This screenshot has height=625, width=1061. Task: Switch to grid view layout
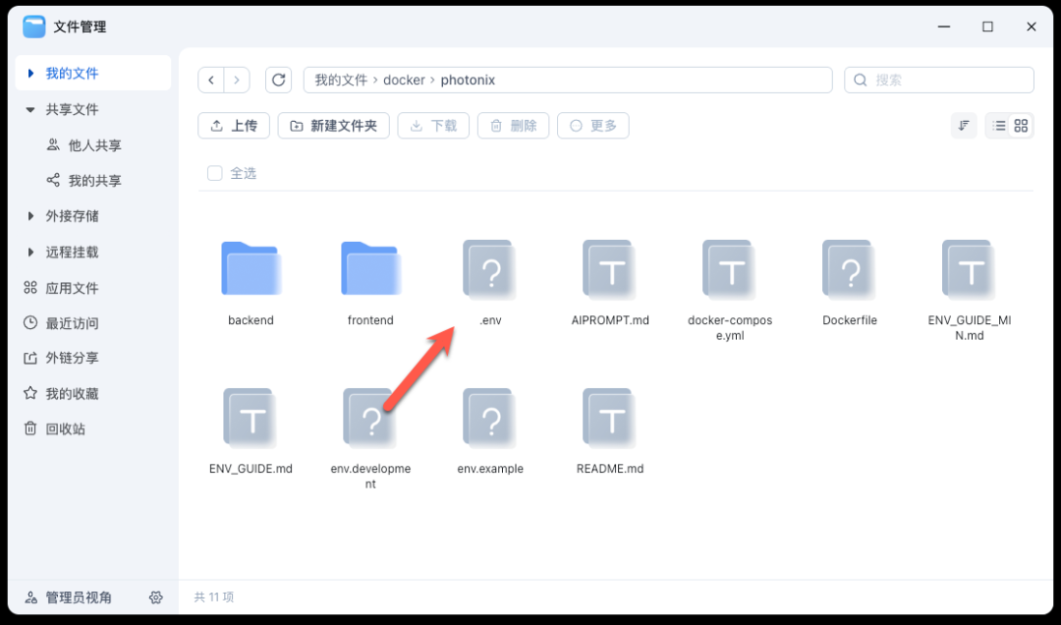1022,126
